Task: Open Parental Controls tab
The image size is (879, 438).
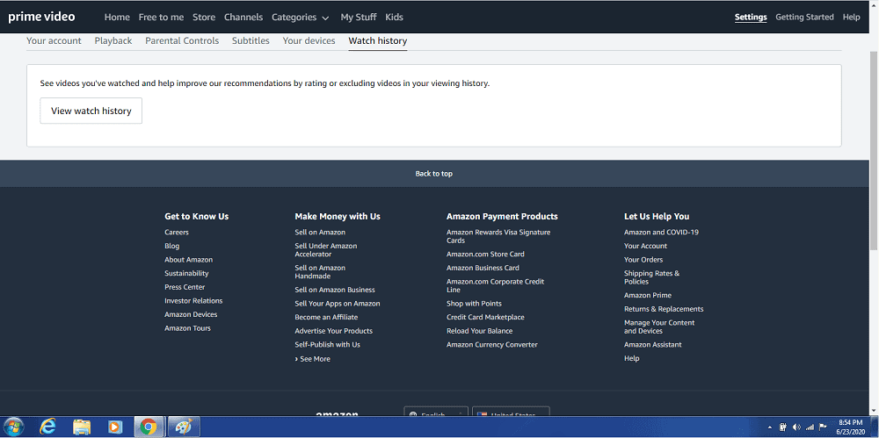Action: point(182,41)
